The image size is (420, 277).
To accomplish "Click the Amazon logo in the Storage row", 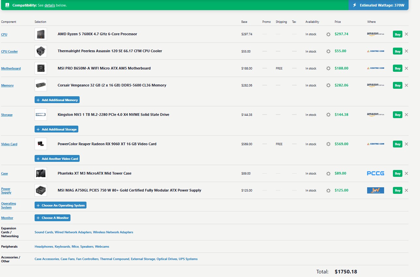I will coord(375,115).
